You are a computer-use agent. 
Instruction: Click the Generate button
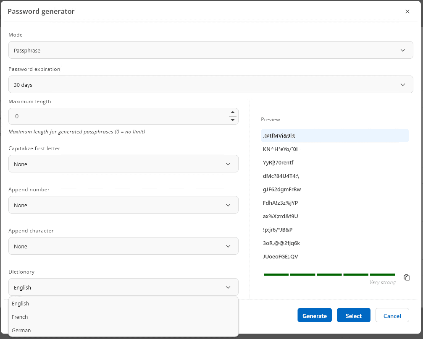click(x=314, y=315)
